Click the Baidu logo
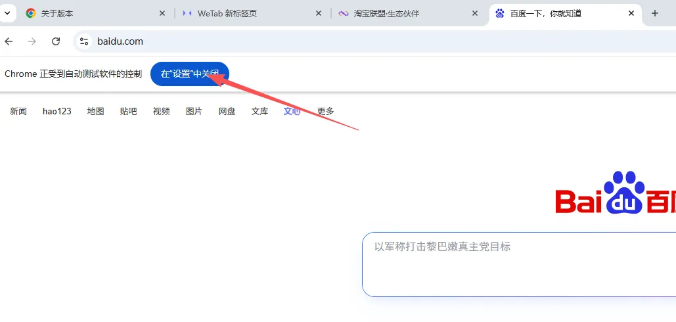This screenshot has height=322, width=676. (616, 193)
